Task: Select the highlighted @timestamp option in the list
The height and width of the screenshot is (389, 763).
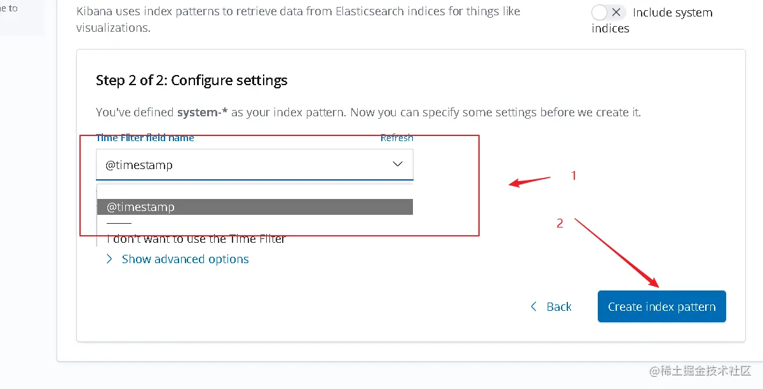Action: (255, 207)
